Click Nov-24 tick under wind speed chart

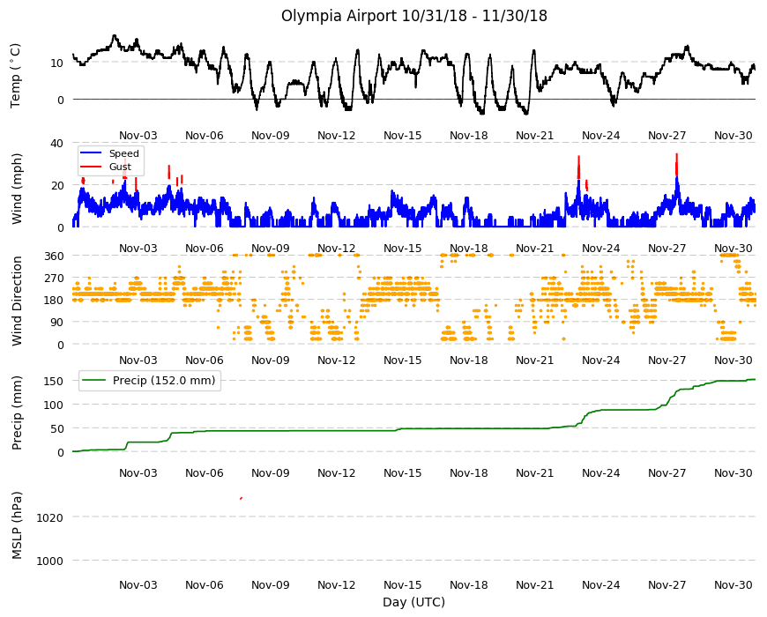[x=600, y=248]
